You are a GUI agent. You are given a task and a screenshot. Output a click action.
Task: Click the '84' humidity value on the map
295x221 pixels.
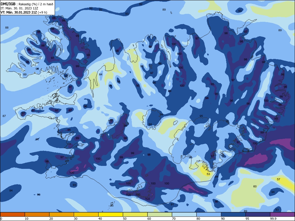click(x=101, y=75)
